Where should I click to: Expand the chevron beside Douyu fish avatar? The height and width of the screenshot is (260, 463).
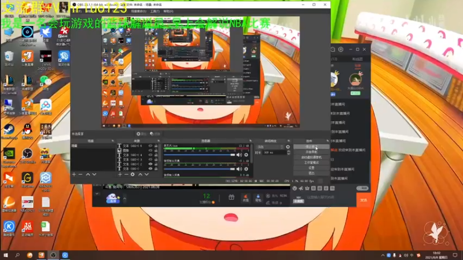124,198
